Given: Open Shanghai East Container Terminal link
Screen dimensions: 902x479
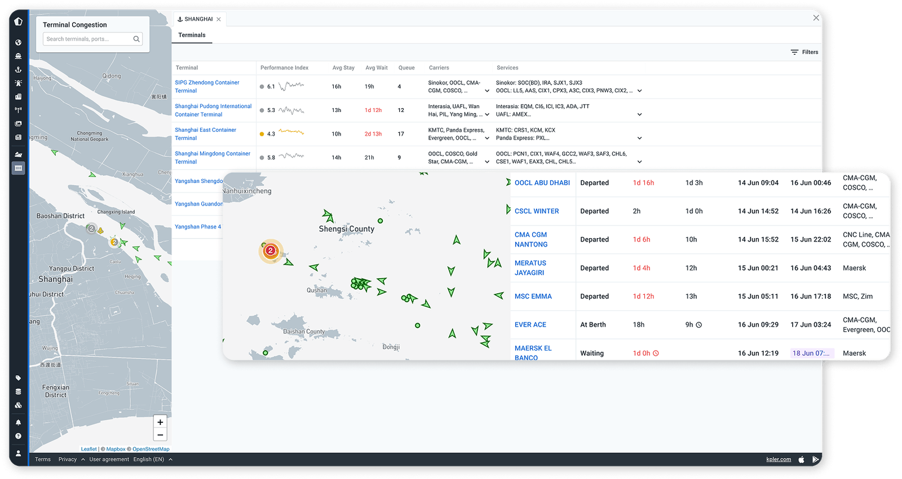Looking at the screenshot, I should [x=205, y=134].
